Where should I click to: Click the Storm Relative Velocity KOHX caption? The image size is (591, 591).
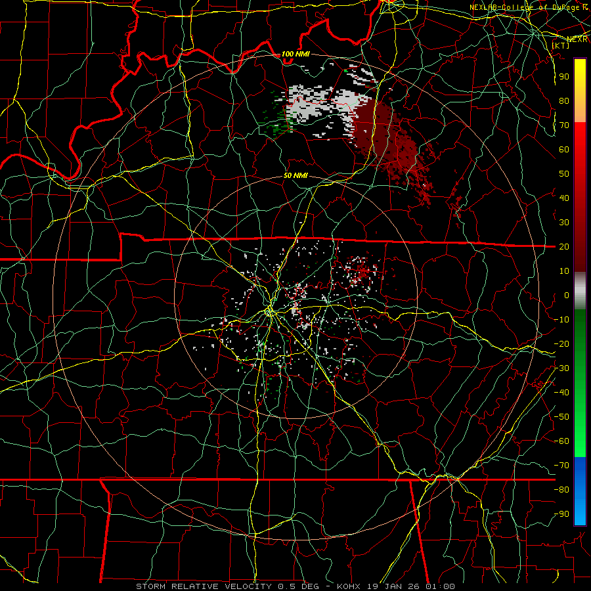[x=295, y=586]
